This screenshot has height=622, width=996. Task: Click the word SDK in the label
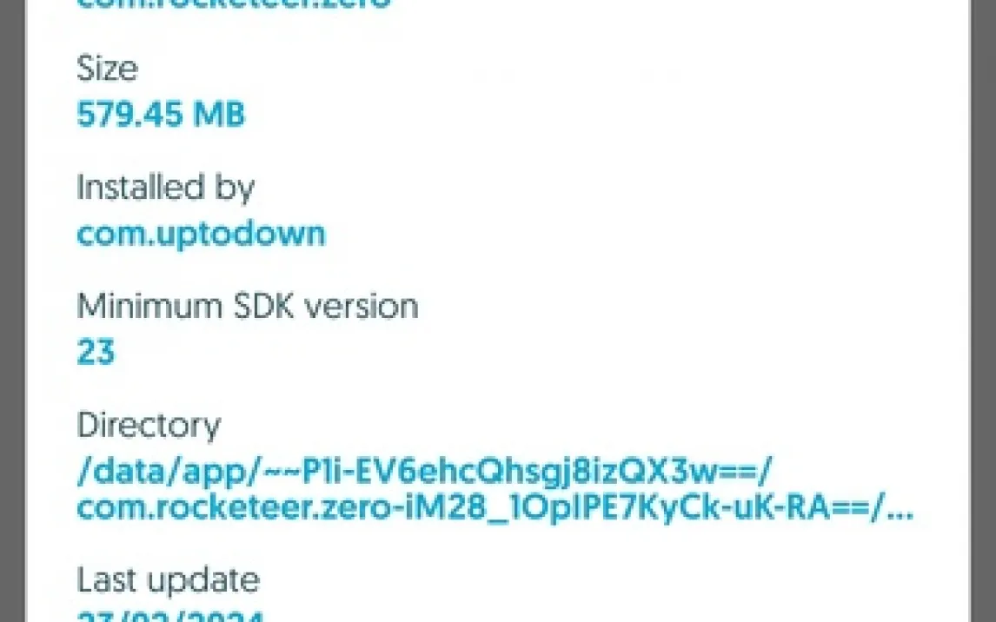click(x=263, y=307)
